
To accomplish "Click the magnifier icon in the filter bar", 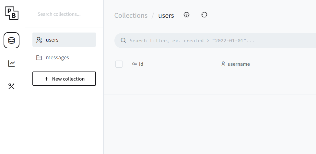I will pyautogui.click(x=123, y=41).
